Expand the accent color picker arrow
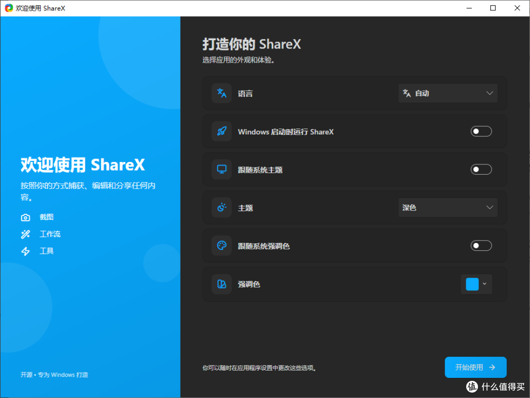 click(x=485, y=284)
